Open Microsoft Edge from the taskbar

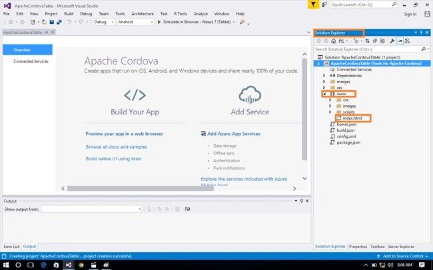tap(43, 265)
